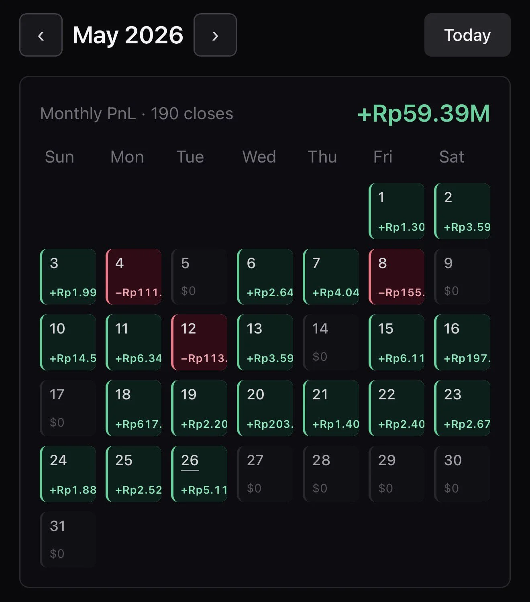Open May 14 zero-PnL day cell

pyautogui.click(x=331, y=342)
